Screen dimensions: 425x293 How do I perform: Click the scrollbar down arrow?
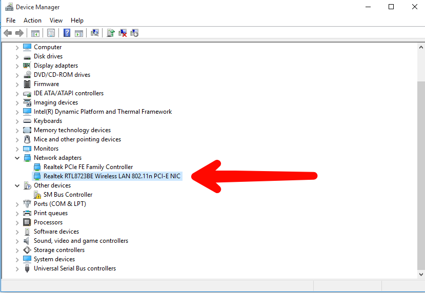[421, 275]
